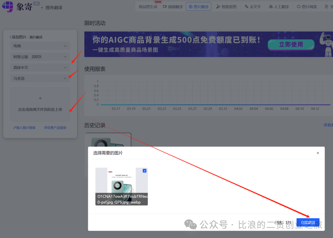333x238 pixels.
Task: Open 视频翻译 video translation tool
Action: pos(173,6)
